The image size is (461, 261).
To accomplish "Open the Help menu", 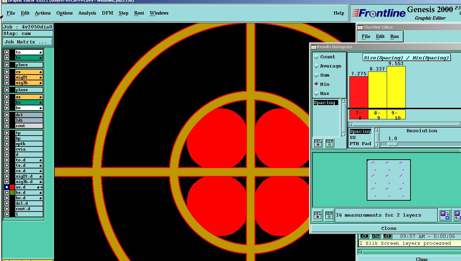I will pos(339,13).
